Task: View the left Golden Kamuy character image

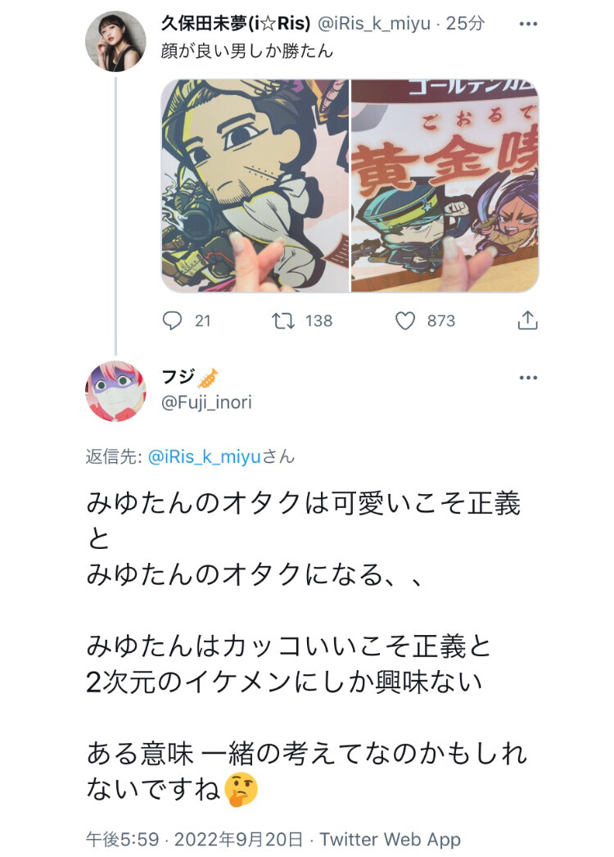Action: click(255, 186)
